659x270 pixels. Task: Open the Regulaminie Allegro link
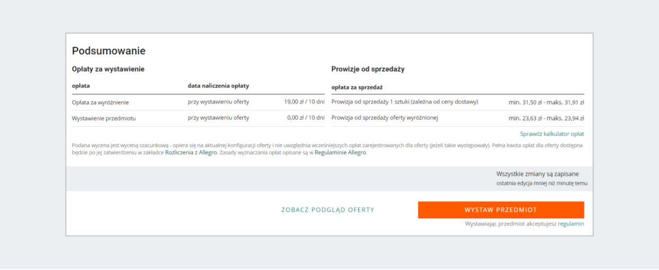(x=340, y=153)
